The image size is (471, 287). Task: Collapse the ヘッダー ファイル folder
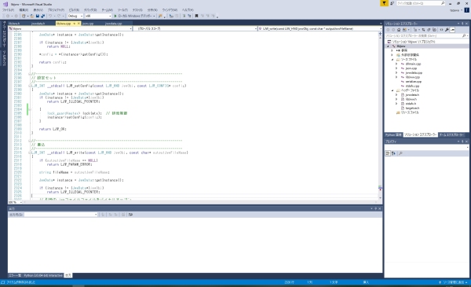392,90
